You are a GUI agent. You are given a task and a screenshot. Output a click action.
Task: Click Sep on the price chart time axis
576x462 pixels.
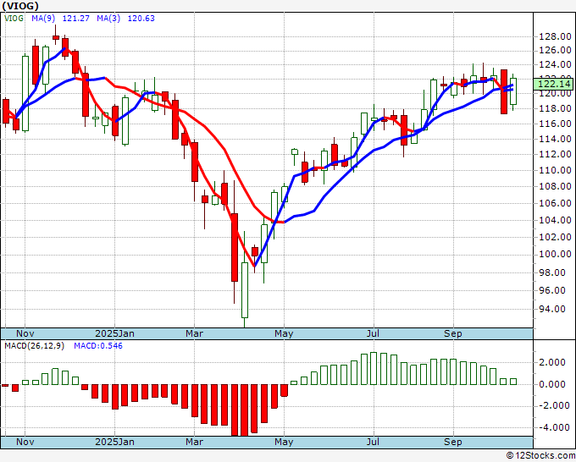point(453,333)
